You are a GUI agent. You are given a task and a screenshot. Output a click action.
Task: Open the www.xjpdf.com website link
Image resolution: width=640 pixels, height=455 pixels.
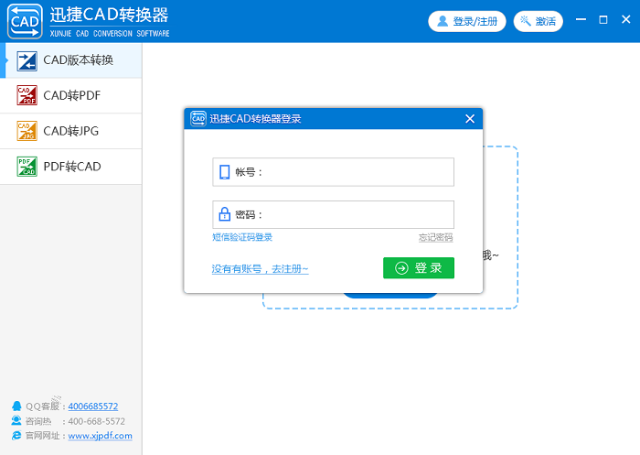tap(100, 436)
